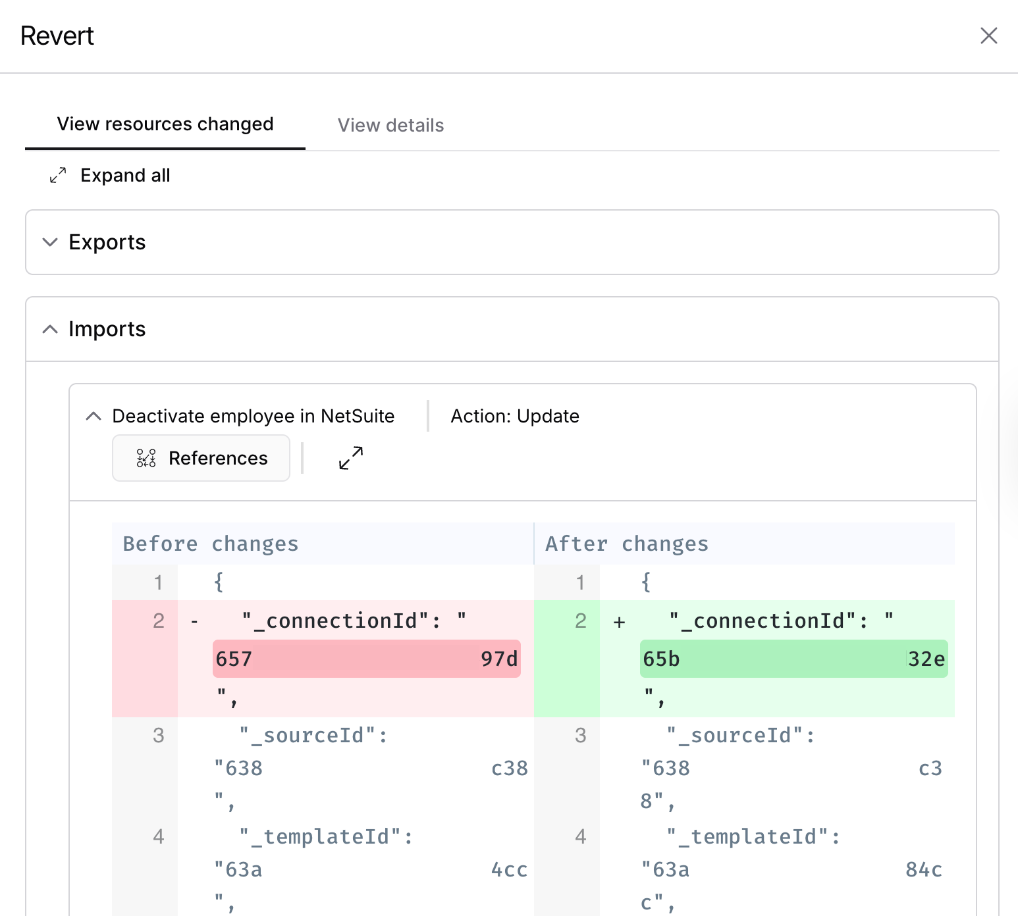The width and height of the screenshot is (1018, 916).
Task: Click "_connectionId" key in Before changes
Action: tap(336, 621)
